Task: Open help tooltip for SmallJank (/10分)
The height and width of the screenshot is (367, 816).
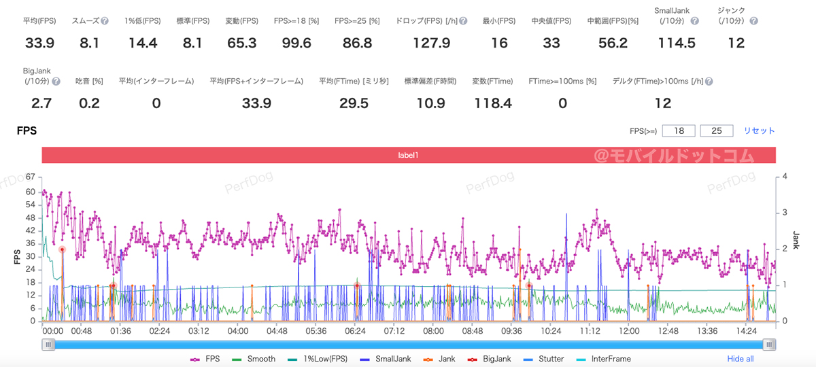Action: tap(694, 21)
